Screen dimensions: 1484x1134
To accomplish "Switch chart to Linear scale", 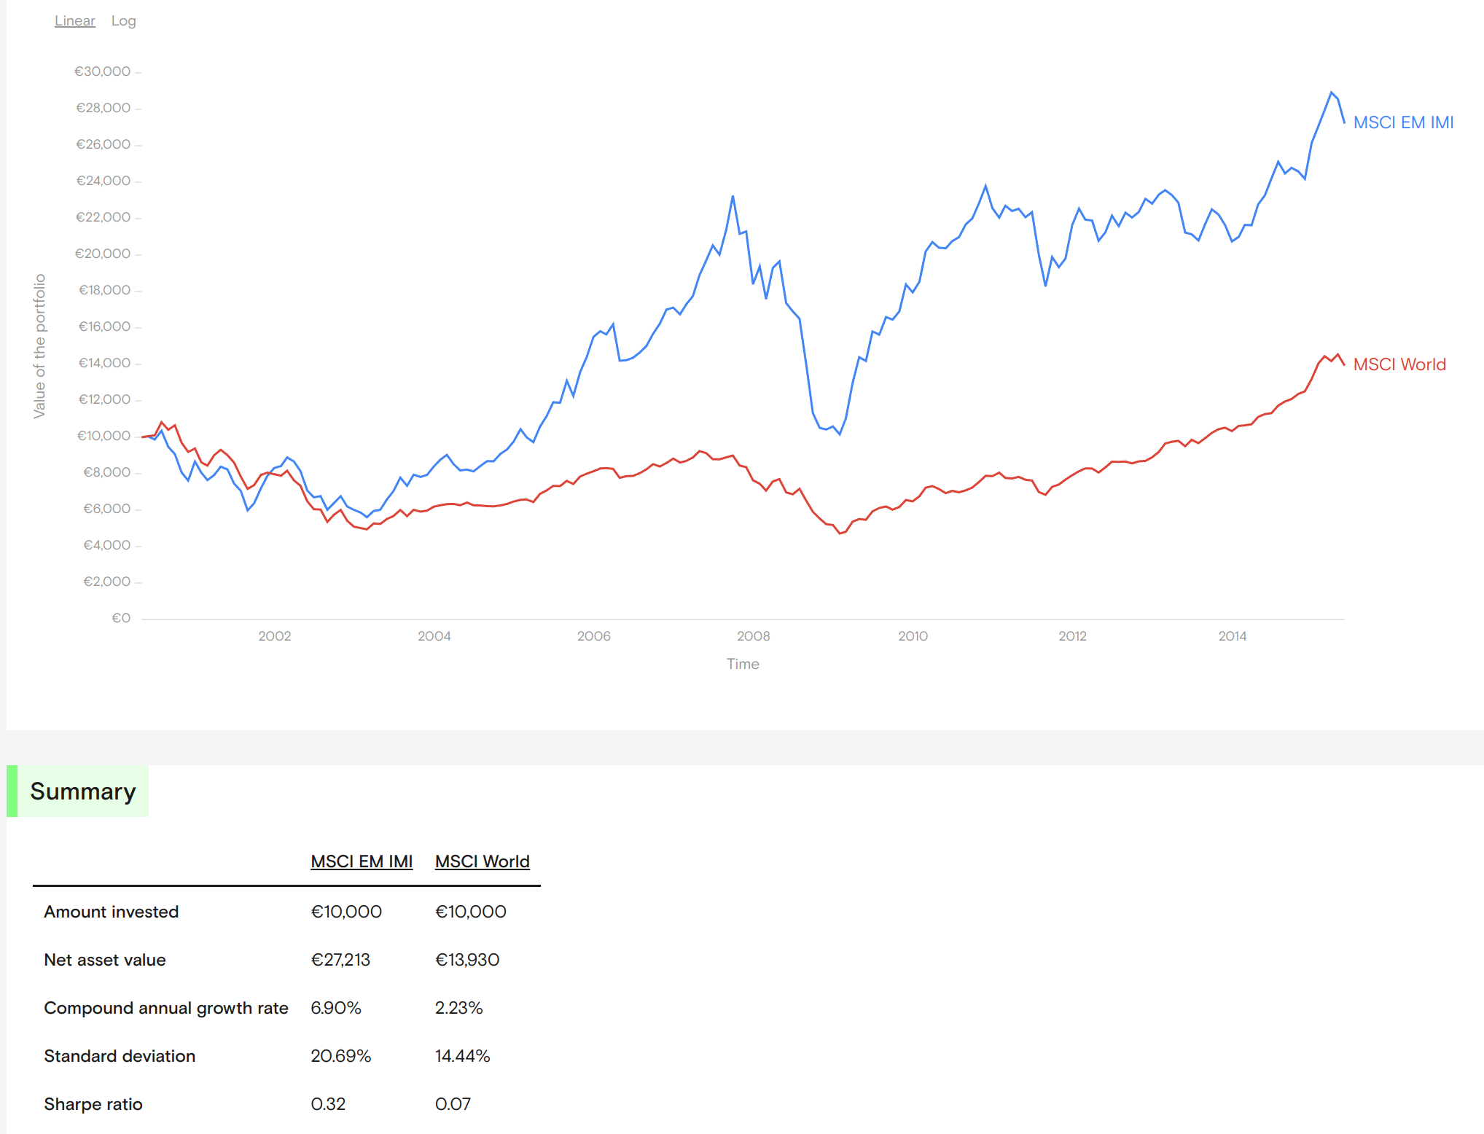I will tap(74, 21).
